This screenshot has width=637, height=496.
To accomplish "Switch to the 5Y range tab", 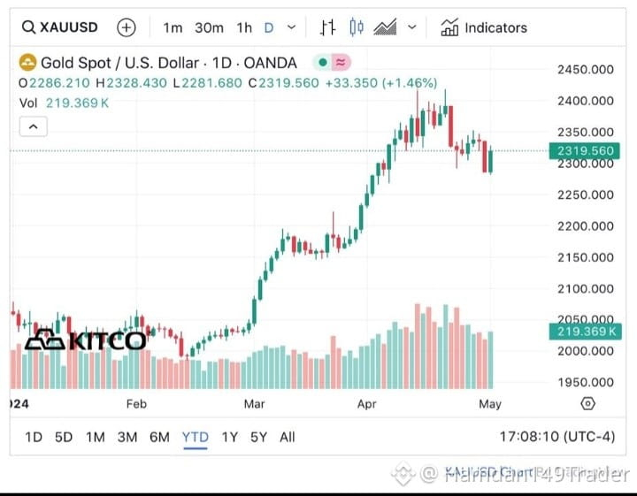I will (258, 437).
